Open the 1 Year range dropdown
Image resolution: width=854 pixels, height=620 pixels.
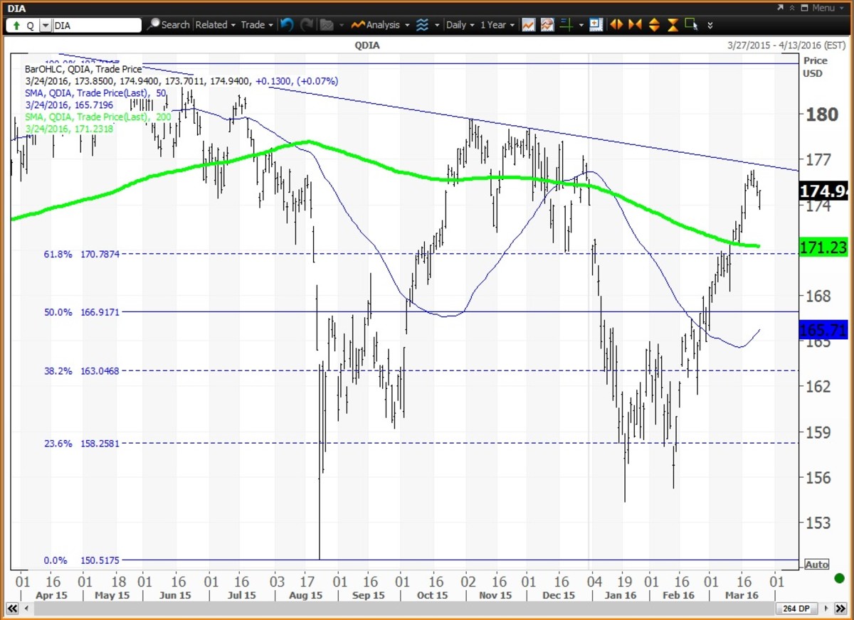click(497, 25)
